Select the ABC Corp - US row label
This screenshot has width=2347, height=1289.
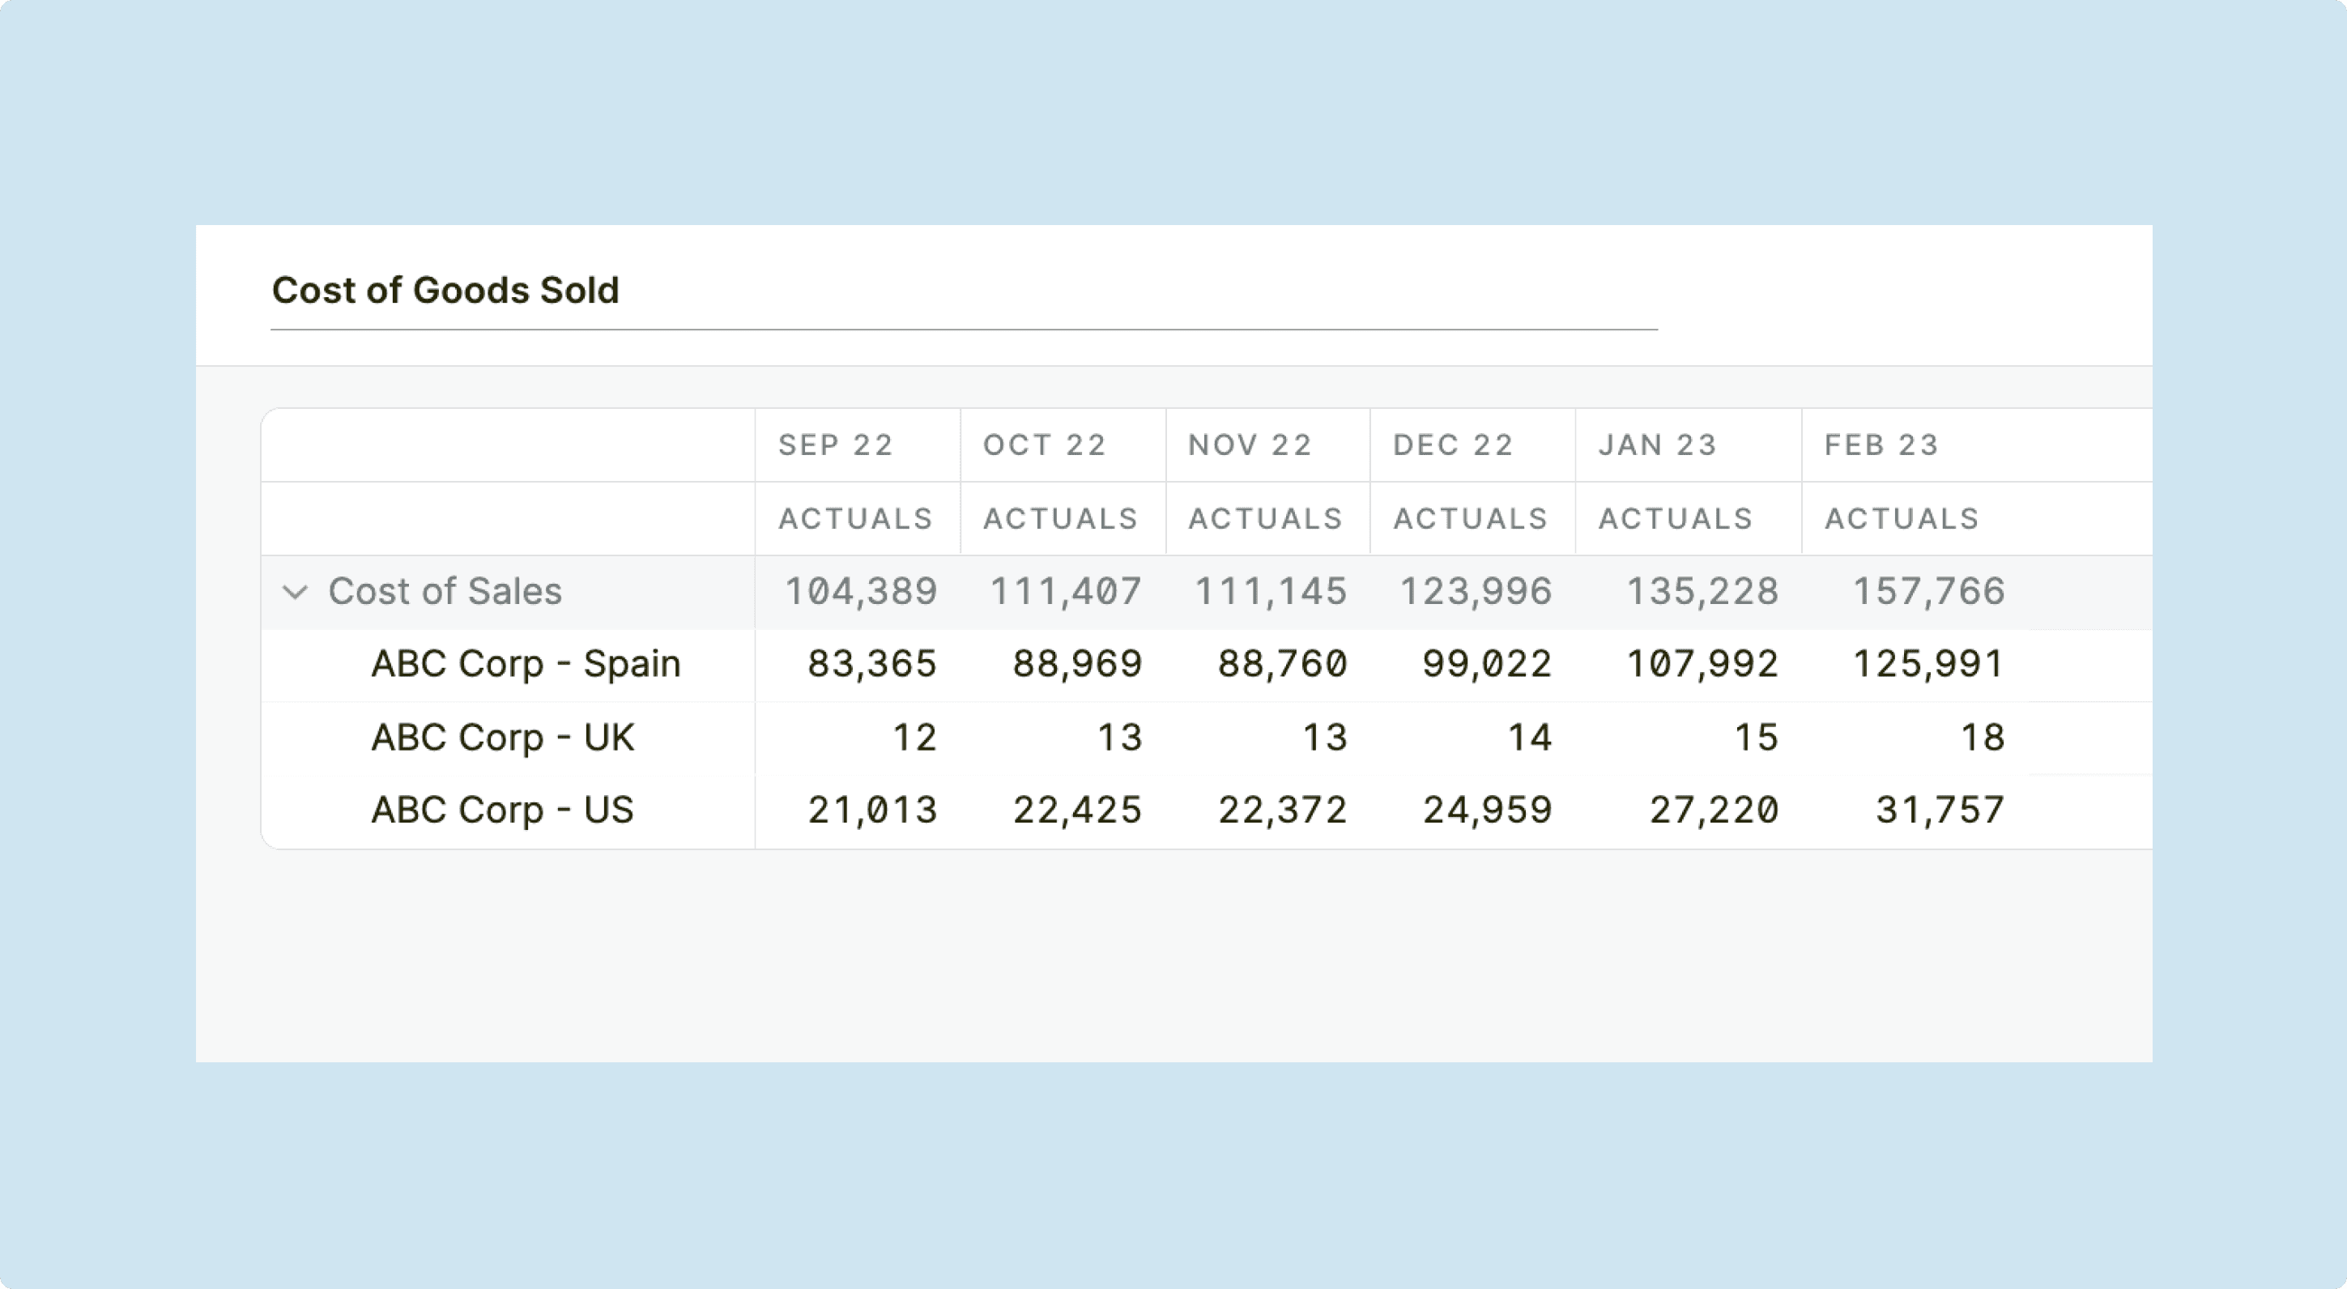coord(502,809)
